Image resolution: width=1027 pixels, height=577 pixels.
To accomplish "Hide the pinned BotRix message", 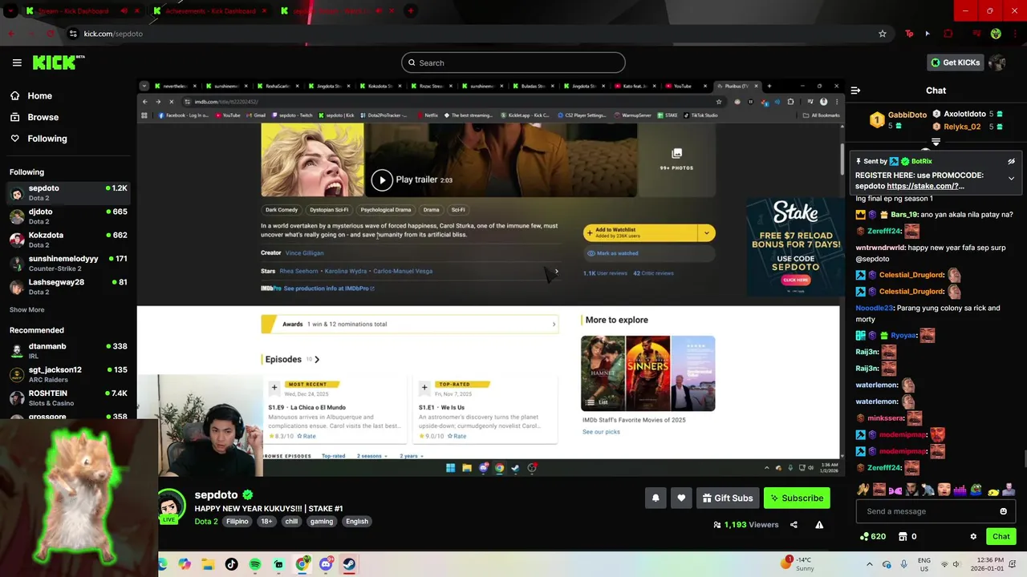I will 1011,161.
